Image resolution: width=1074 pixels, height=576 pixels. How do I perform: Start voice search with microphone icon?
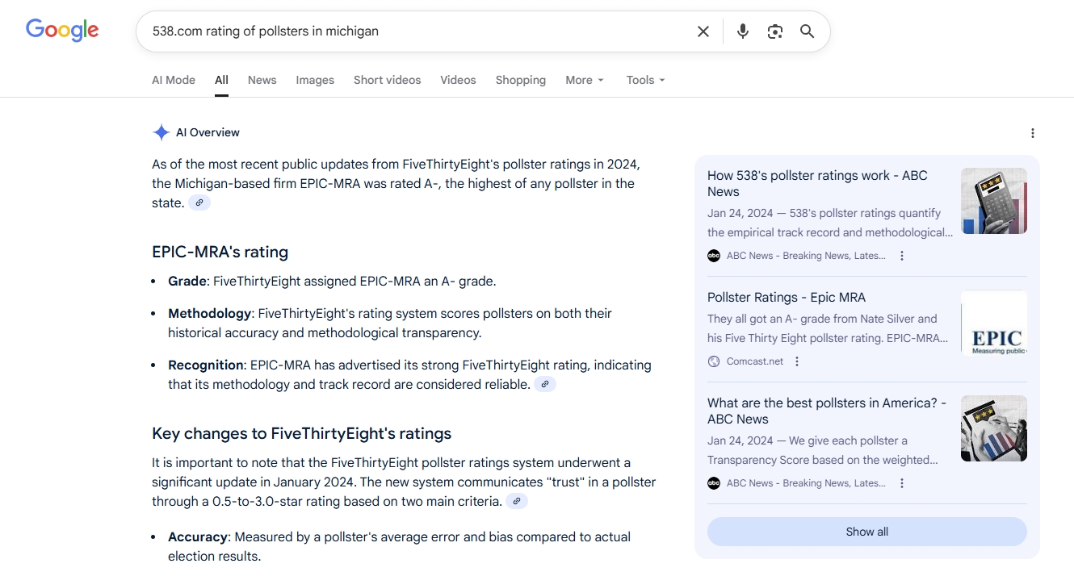point(743,31)
